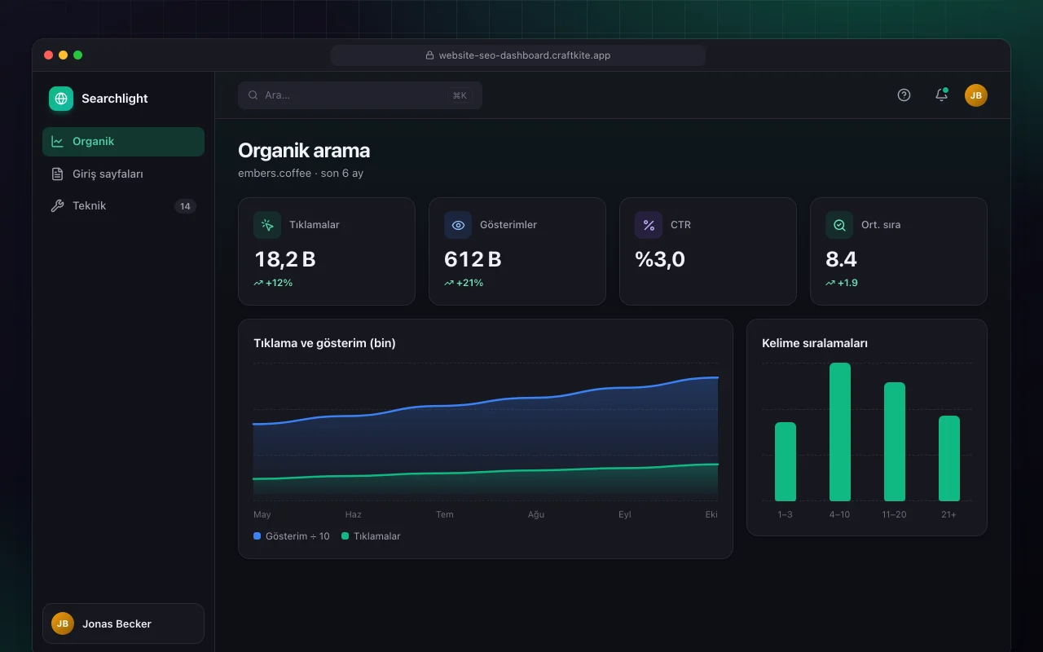1043x652 pixels.
Task: Click the search magnifier icon
Action: pos(253,95)
